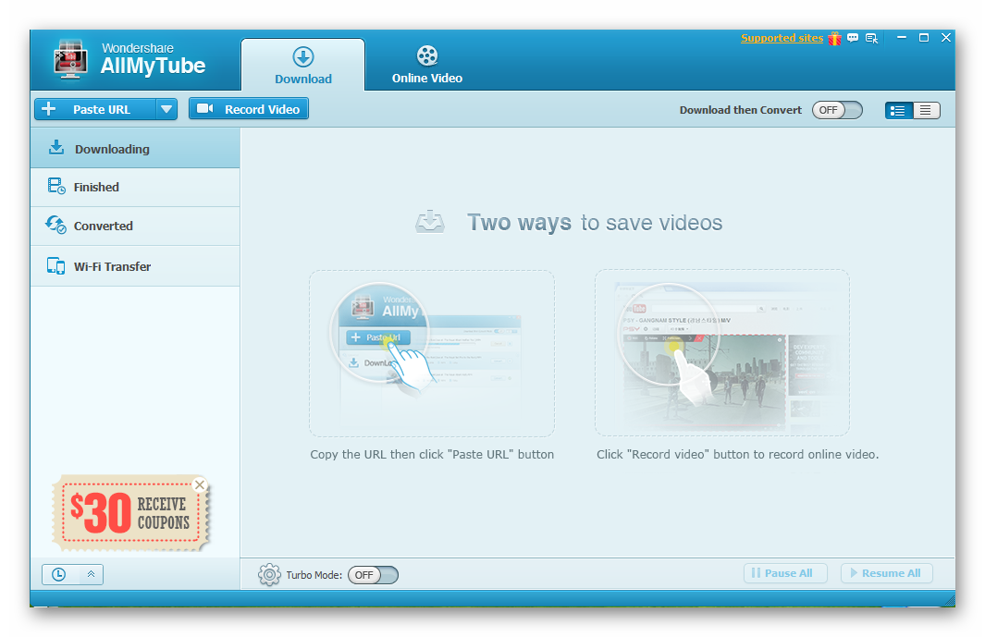
Task: Click the Paste URL tutorial illustration
Action: click(x=432, y=353)
